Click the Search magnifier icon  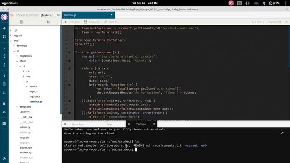(x=106, y=22)
